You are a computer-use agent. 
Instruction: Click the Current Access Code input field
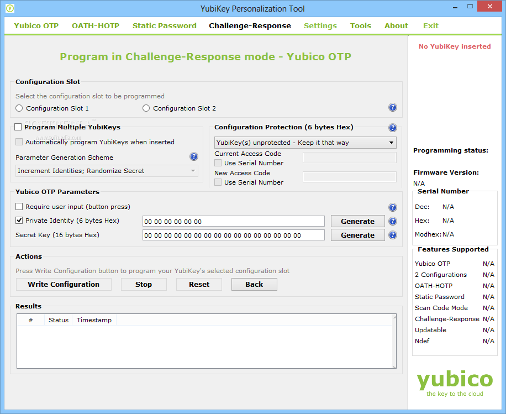(350, 158)
